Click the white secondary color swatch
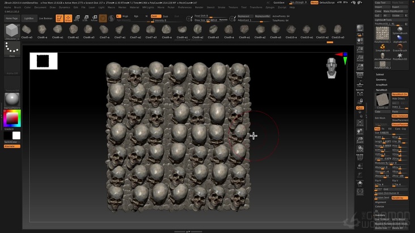The width and height of the screenshot is (415, 233). (16, 135)
